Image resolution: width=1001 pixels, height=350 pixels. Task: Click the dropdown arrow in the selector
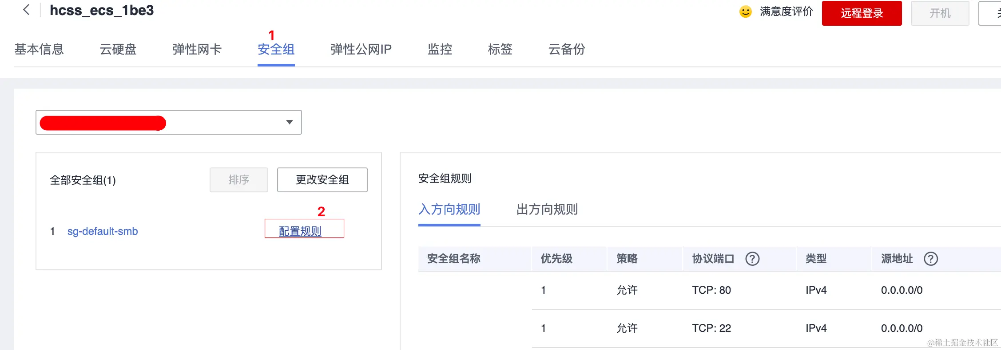290,122
